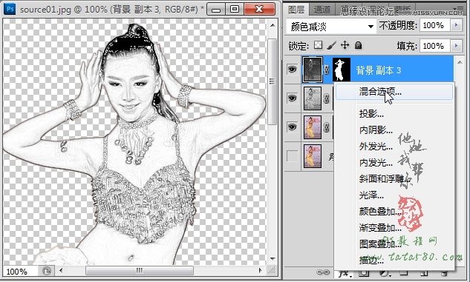Click Photoshop Ps icon in title bar
This screenshot has width=470, height=282.
[x=10, y=9]
